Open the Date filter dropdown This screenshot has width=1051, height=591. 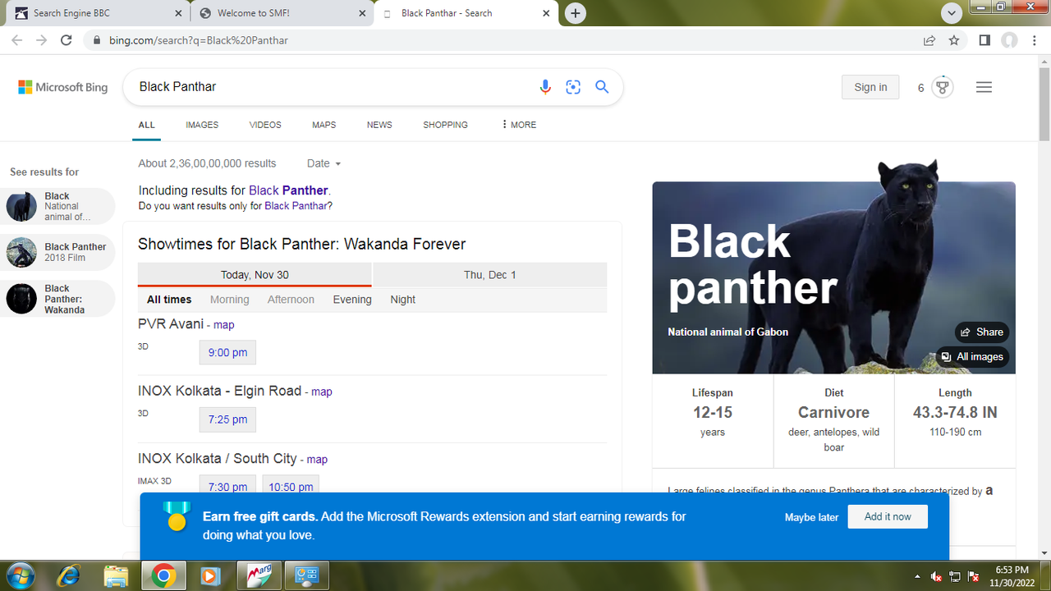324,163
